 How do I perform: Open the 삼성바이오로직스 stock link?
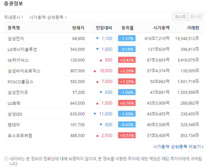tap(24, 71)
